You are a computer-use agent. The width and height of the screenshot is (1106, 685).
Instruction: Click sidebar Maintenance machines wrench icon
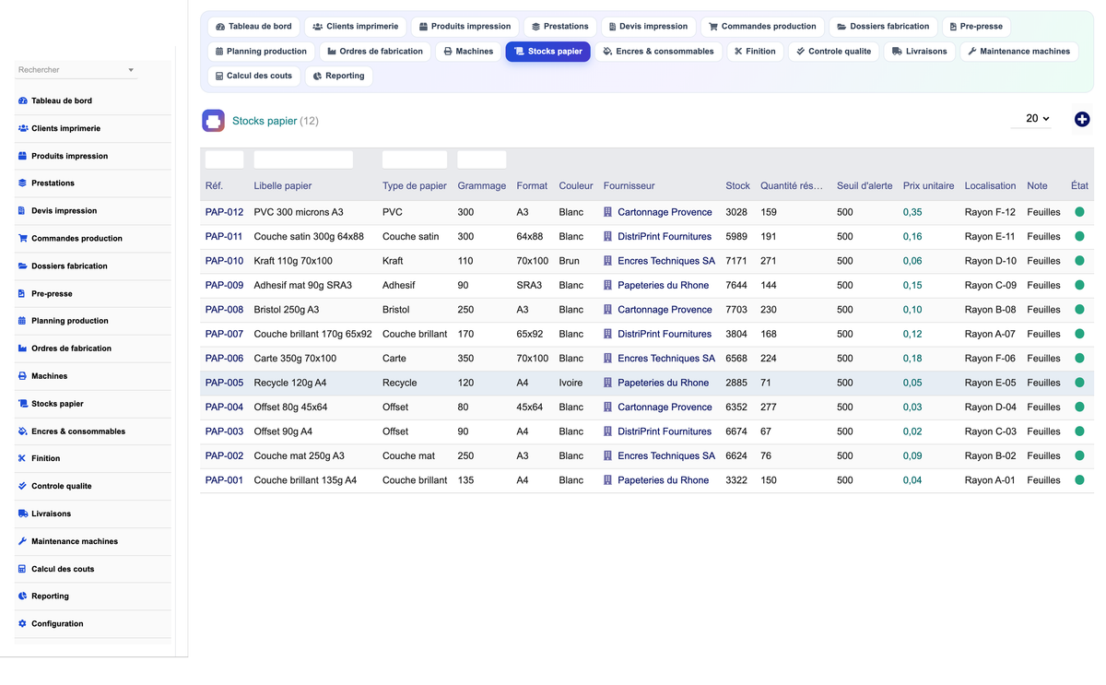click(x=23, y=541)
